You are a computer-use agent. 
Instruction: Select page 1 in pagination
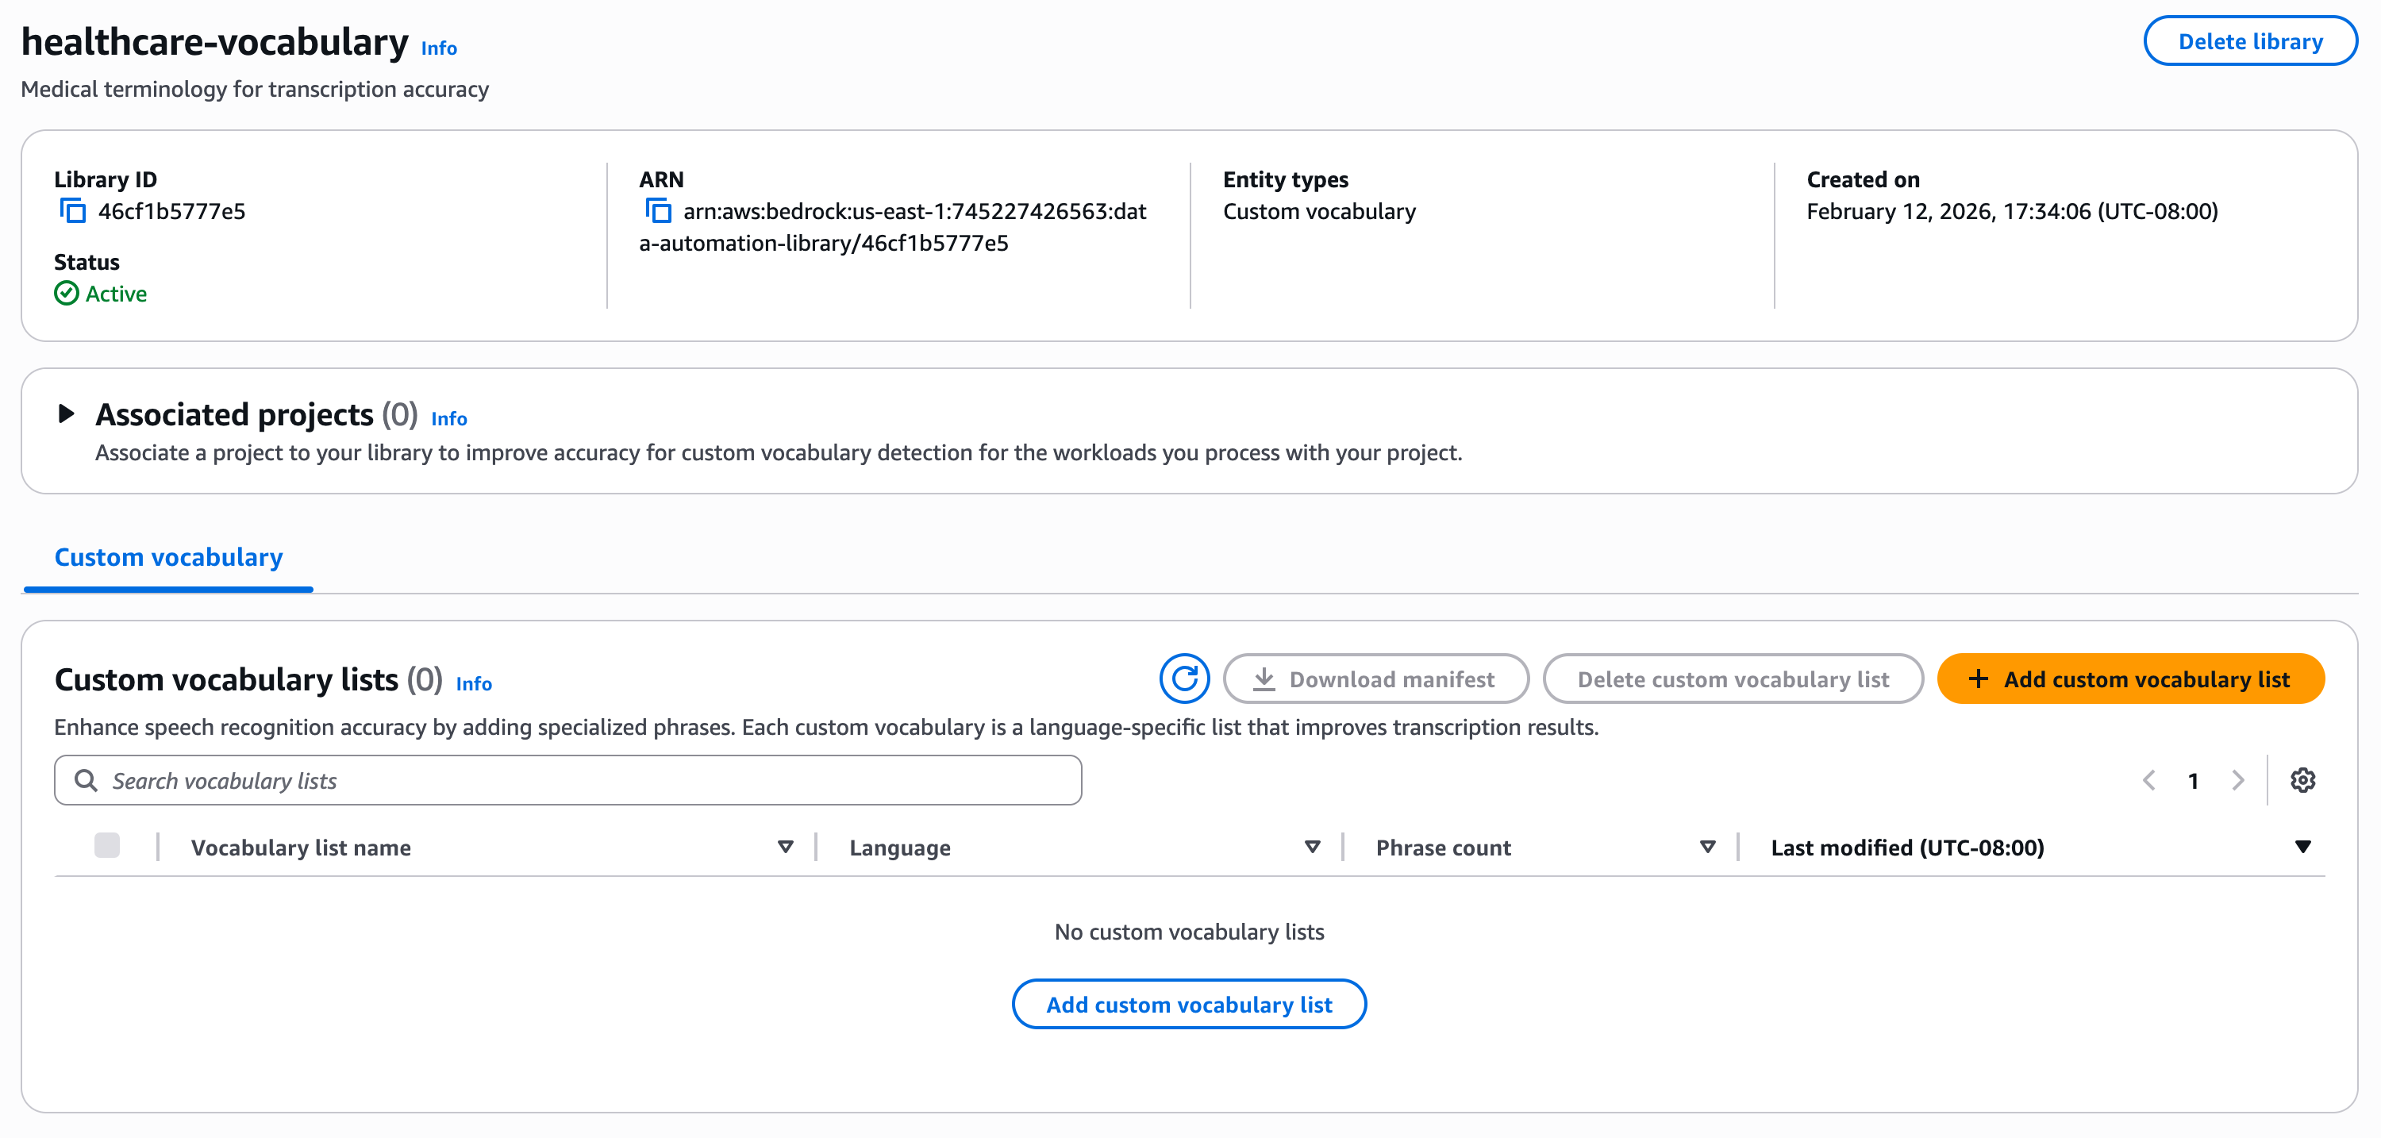(x=2194, y=781)
